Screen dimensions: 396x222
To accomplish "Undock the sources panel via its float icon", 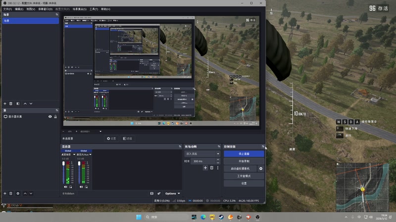I will pos(56,110).
